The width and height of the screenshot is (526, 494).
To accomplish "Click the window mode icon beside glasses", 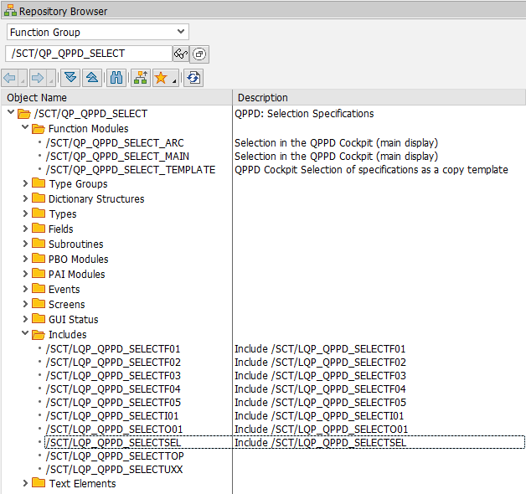I will tap(200, 54).
